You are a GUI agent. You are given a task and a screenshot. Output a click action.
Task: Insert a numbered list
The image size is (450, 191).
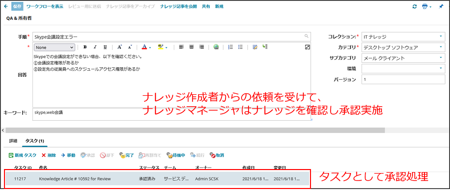[x=230, y=47]
